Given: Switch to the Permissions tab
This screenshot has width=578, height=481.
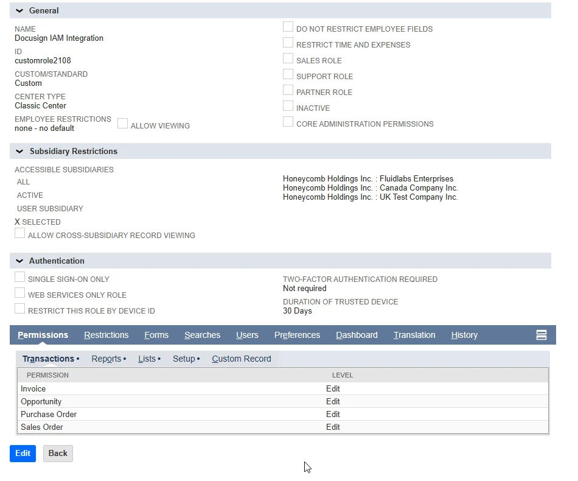Looking at the screenshot, I should (x=43, y=335).
